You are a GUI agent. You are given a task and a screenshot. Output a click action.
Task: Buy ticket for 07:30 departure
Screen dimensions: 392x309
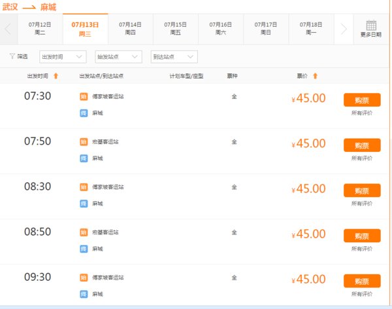(362, 100)
